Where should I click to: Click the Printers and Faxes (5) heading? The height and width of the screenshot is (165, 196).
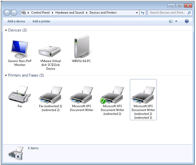pyautogui.click(x=26, y=75)
